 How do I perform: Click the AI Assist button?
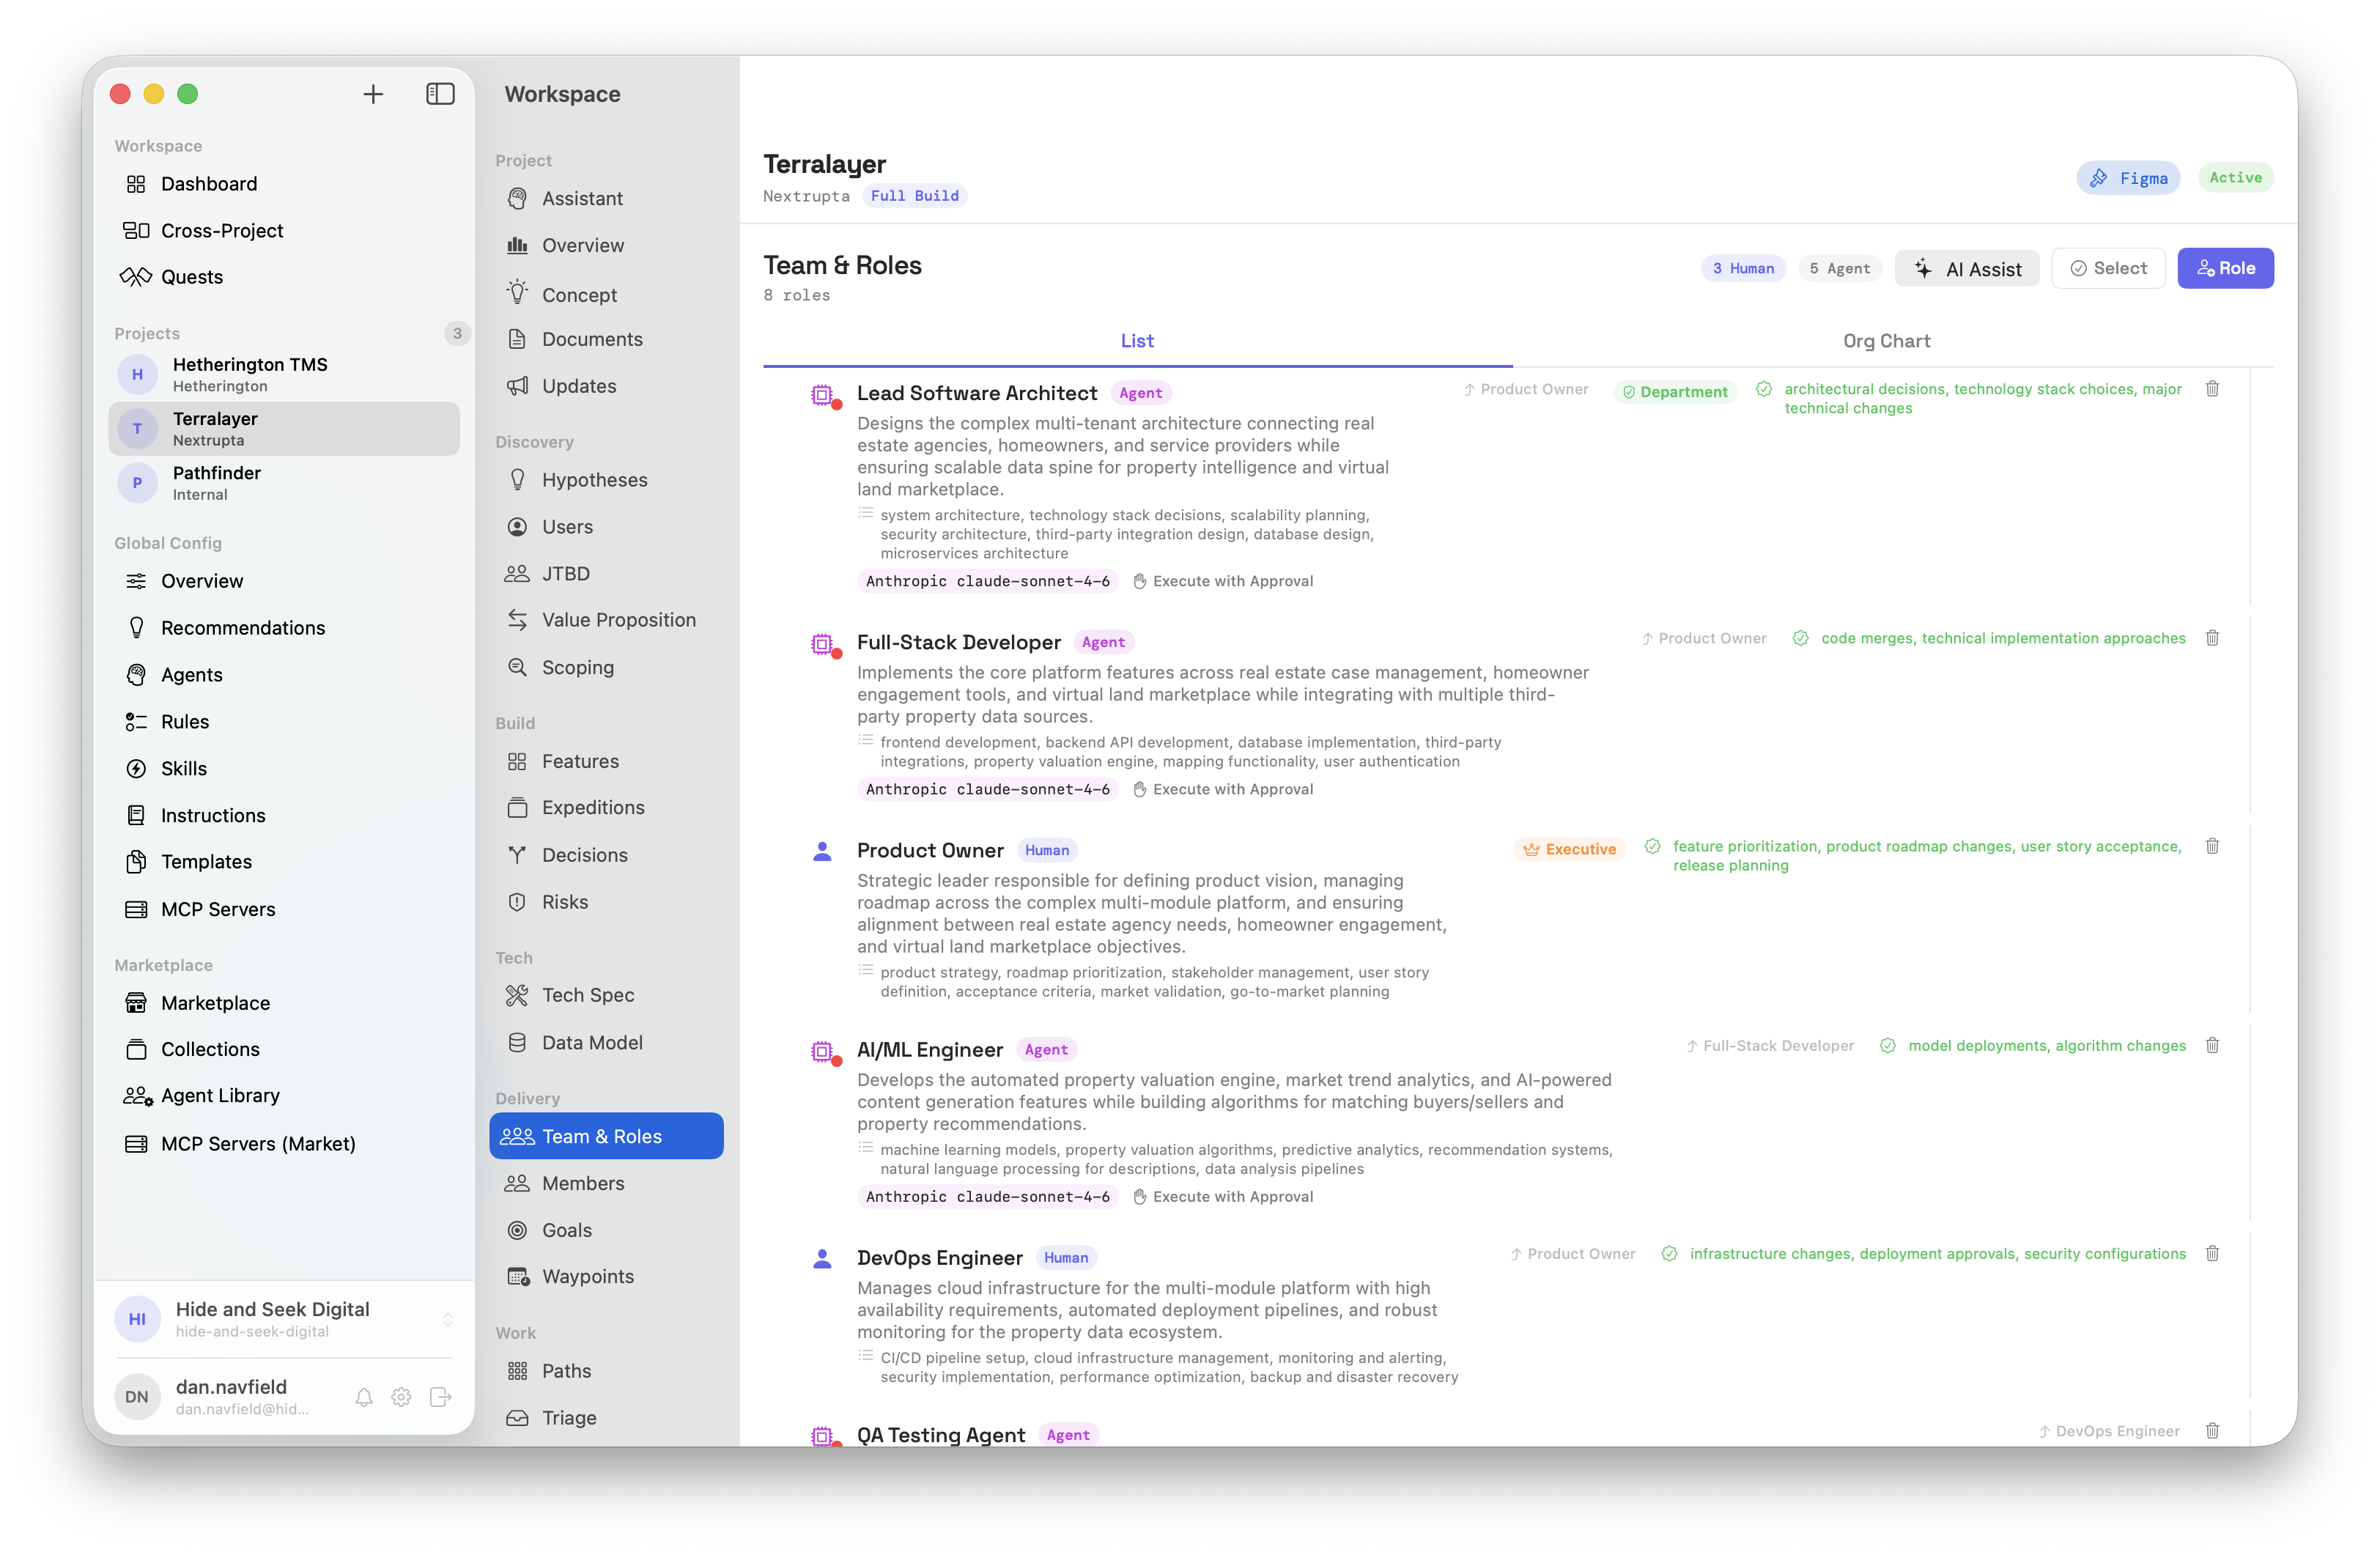1966,268
